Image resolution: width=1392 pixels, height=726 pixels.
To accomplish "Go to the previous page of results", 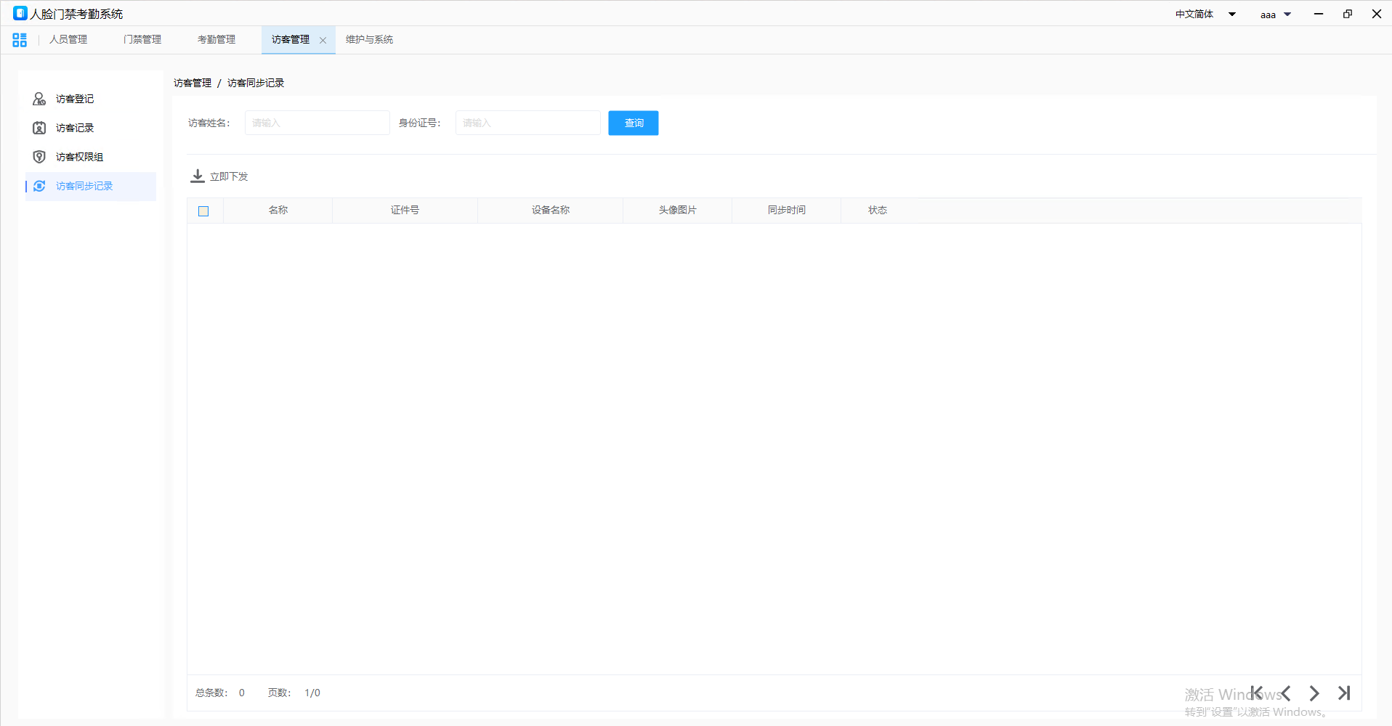I will [1286, 693].
